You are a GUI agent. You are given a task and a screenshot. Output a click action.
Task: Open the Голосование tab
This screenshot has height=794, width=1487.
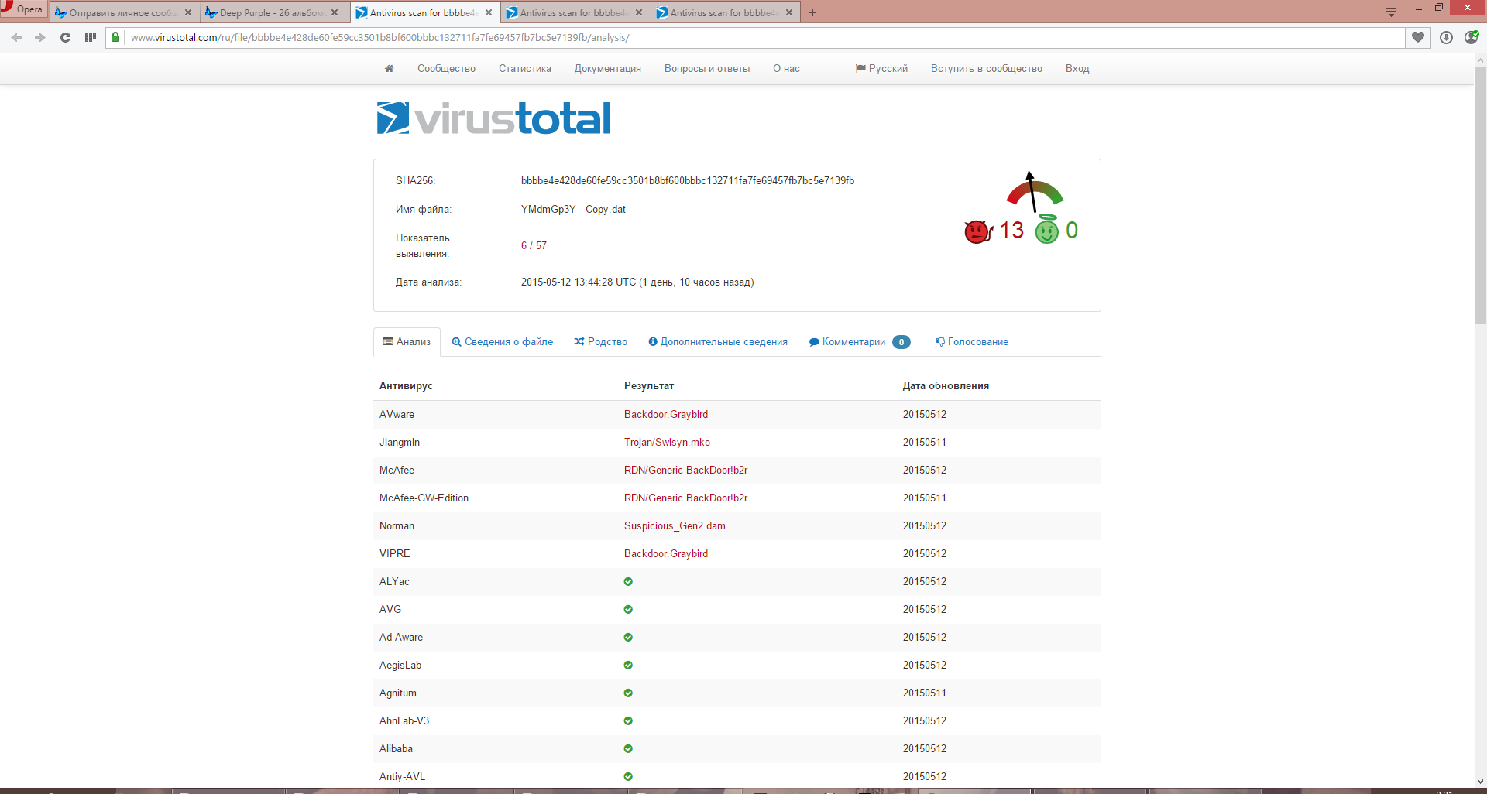[972, 342]
